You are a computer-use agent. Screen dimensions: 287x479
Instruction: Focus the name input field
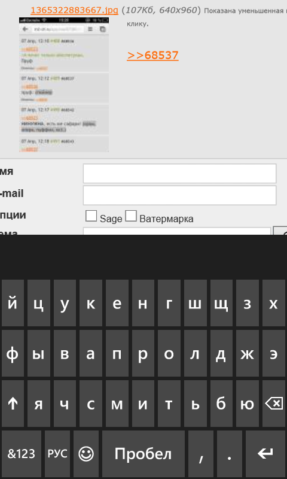click(x=179, y=173)
